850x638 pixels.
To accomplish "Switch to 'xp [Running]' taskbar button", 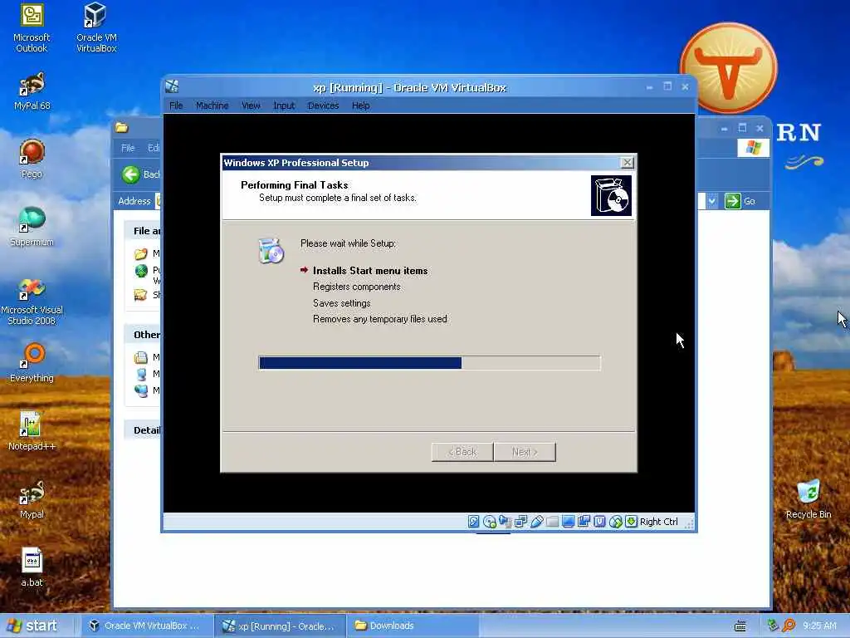I will click(280, 626).
